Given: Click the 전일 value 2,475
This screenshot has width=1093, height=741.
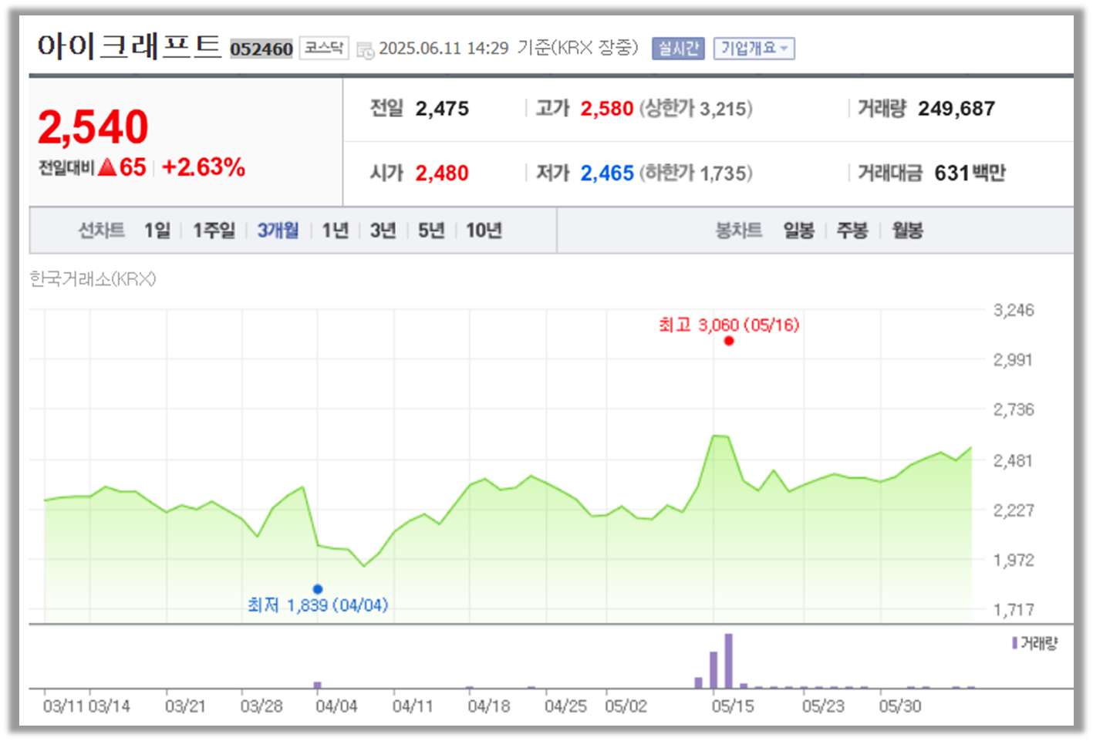Looking at the screenshot, I should pos(442,109).
